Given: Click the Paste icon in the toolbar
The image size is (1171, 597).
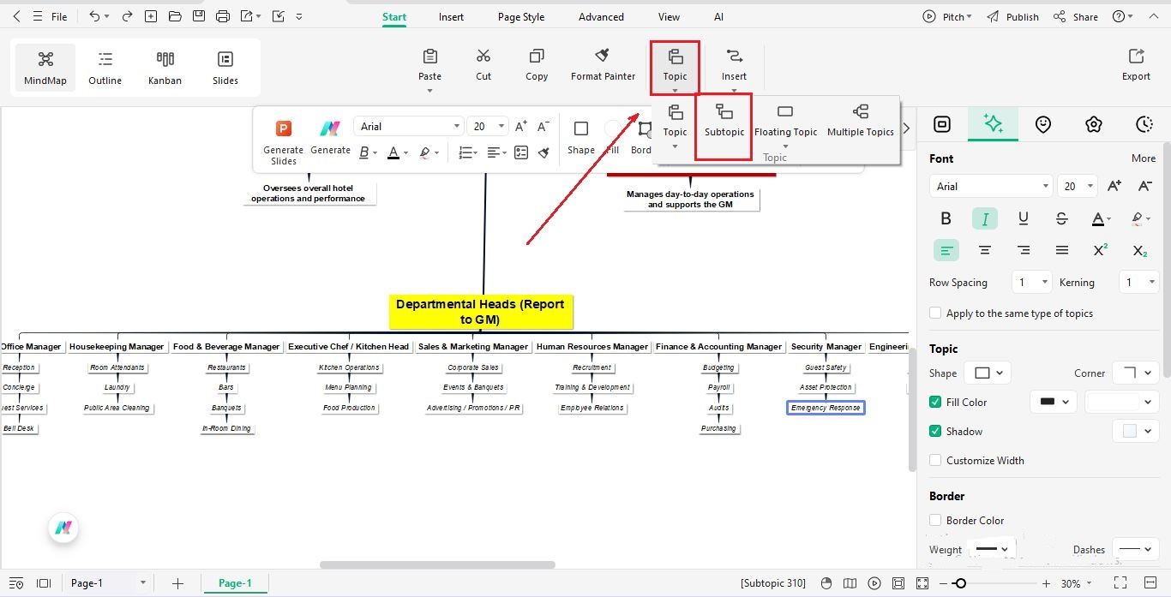Looking at the screenshot, I should pyautogui.click(x=429, y=57).
